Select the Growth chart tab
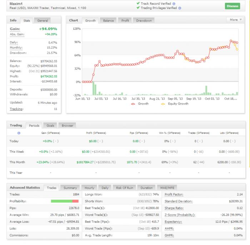The image size is (250, 245). pos(90,21)
